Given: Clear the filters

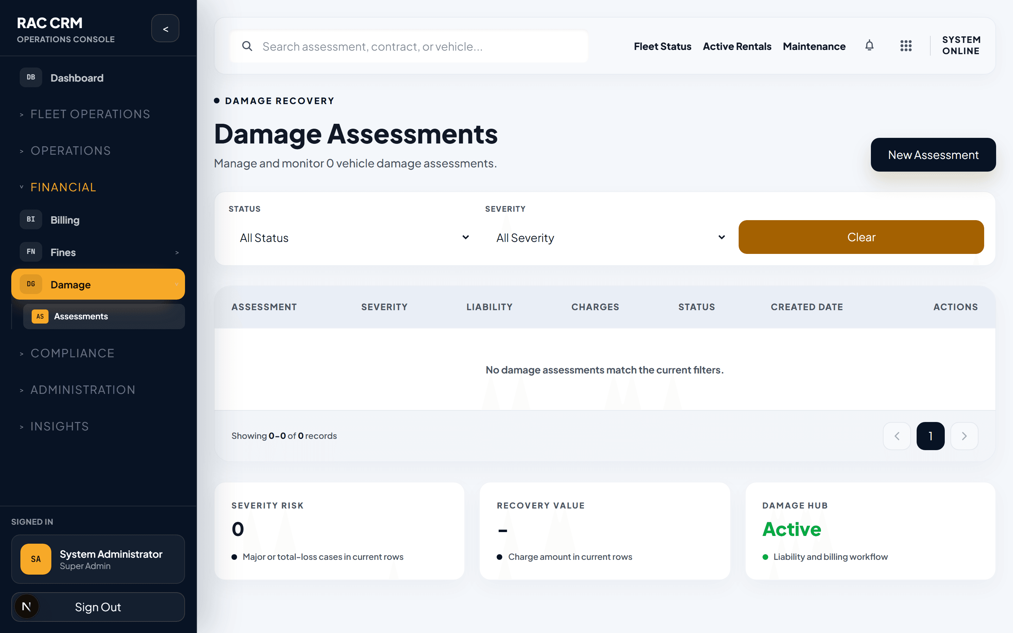Looking at the screenshot, I should point(861,237).
